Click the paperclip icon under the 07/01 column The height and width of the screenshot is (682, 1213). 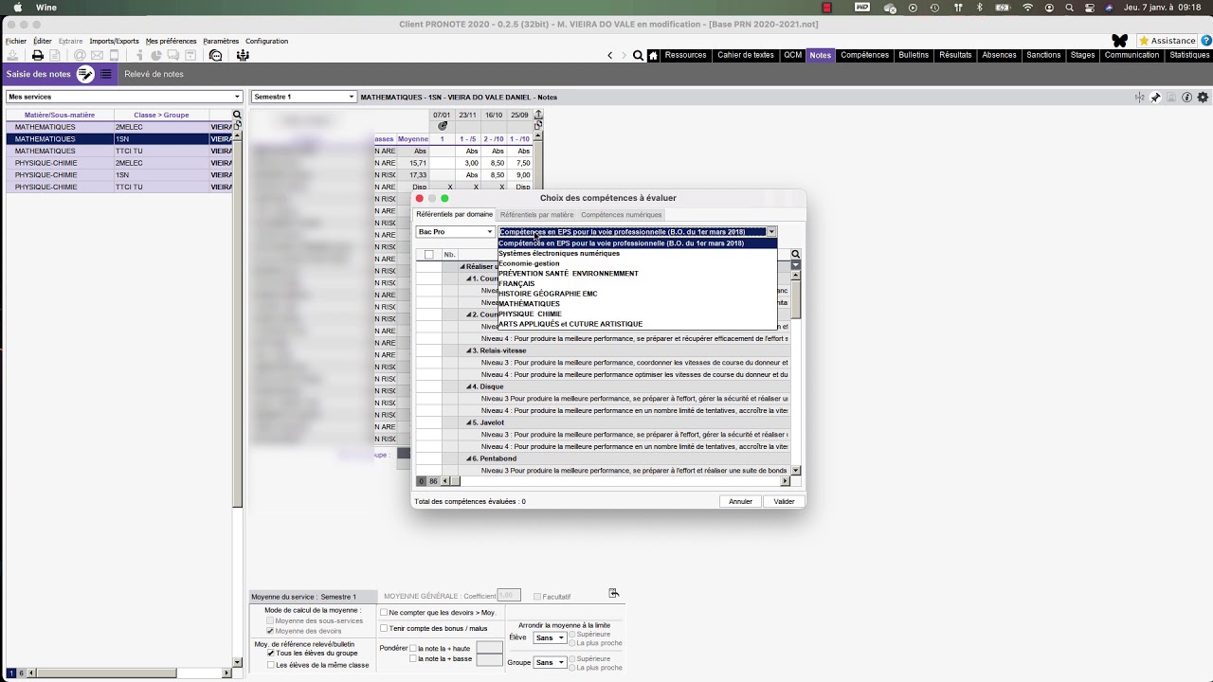coord(442,126)
